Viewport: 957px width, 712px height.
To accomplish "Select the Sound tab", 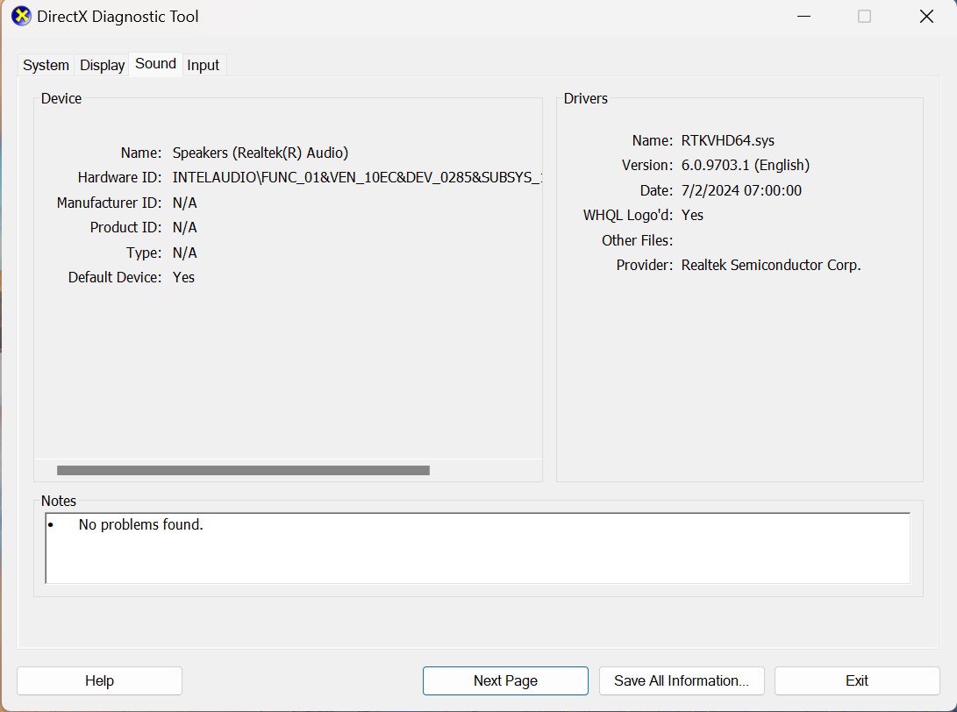I will tap(155, 64).
